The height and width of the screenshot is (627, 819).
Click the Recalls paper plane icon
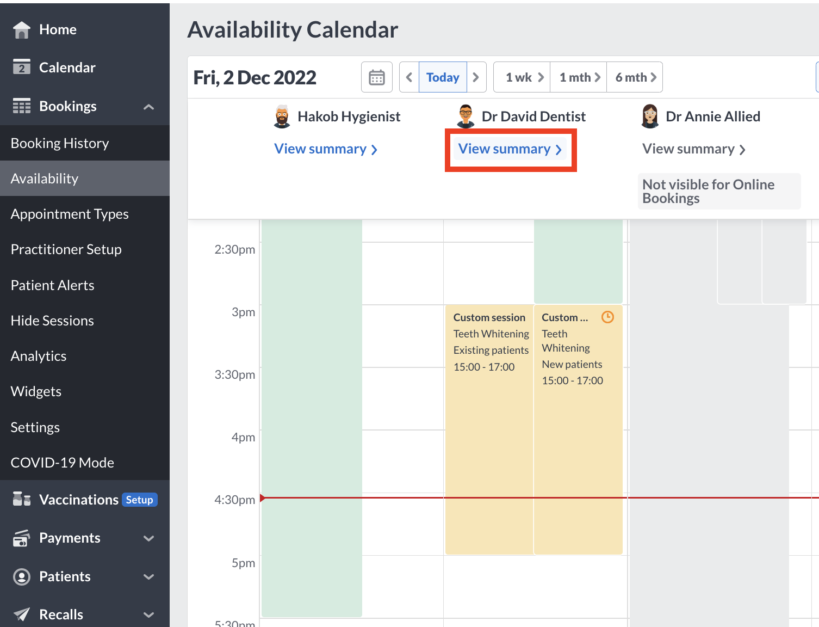[x=21, y=614]
